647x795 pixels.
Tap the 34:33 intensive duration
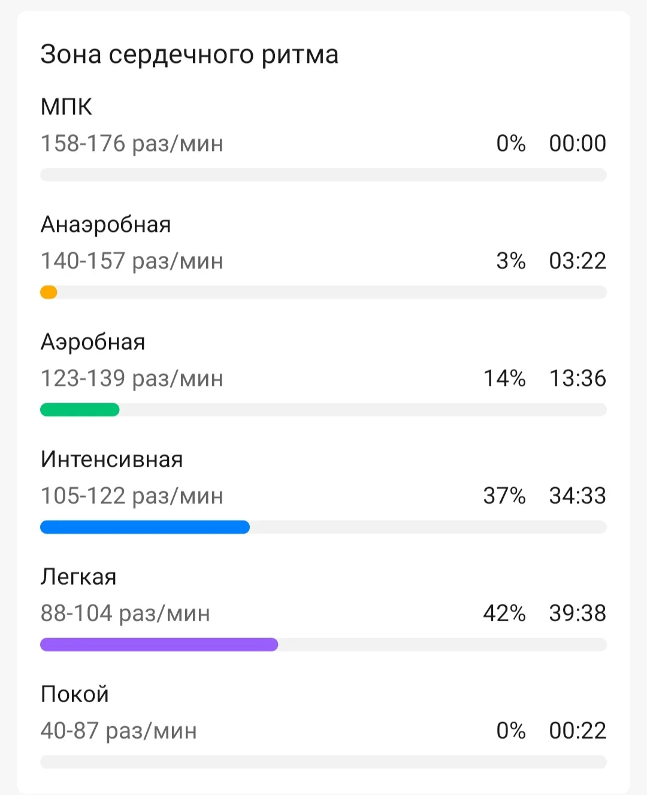[x=578, y=496]
